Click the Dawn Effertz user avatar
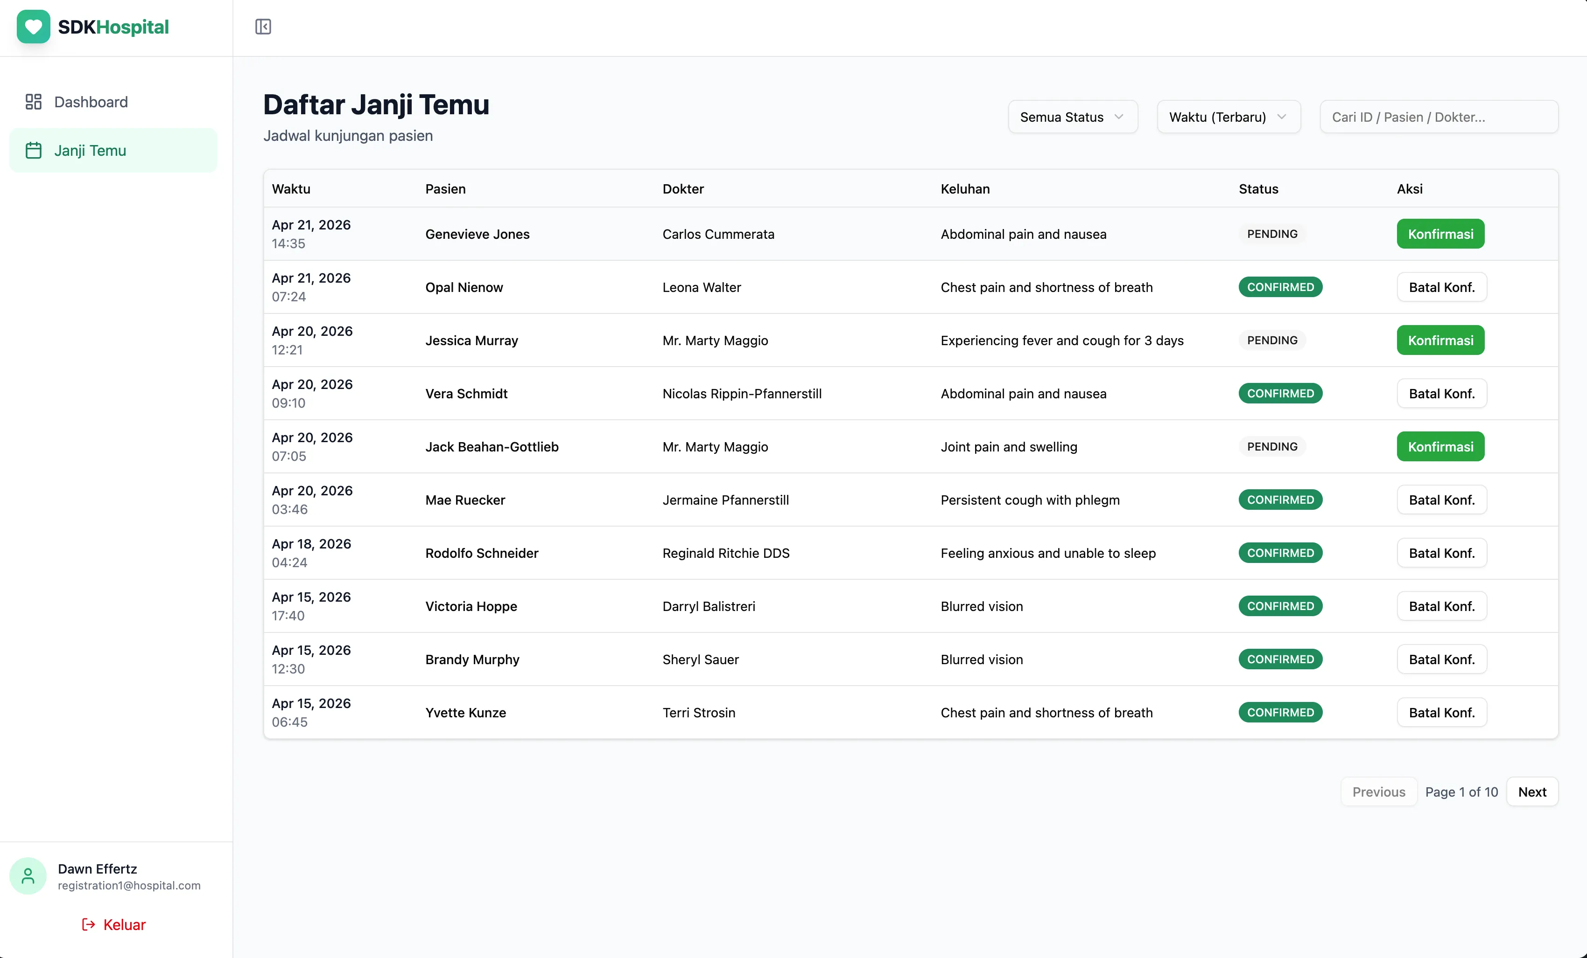Viewport: 1587px width, 958px height. 28,875
